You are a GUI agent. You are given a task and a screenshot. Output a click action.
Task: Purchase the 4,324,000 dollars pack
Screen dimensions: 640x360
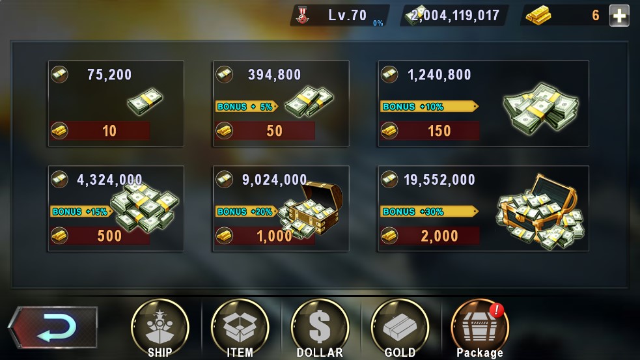tap(116, 208)
